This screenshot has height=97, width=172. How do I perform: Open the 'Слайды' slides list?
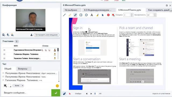[78, 93]
